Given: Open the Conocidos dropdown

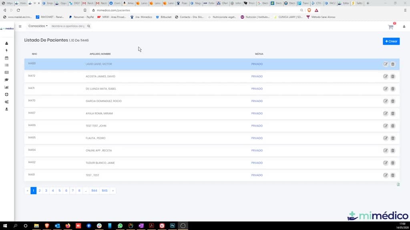Looking at the screenshot, I should (x=38, y=26).
